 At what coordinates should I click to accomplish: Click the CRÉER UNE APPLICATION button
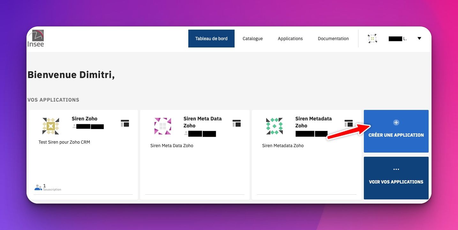(396, 131)
